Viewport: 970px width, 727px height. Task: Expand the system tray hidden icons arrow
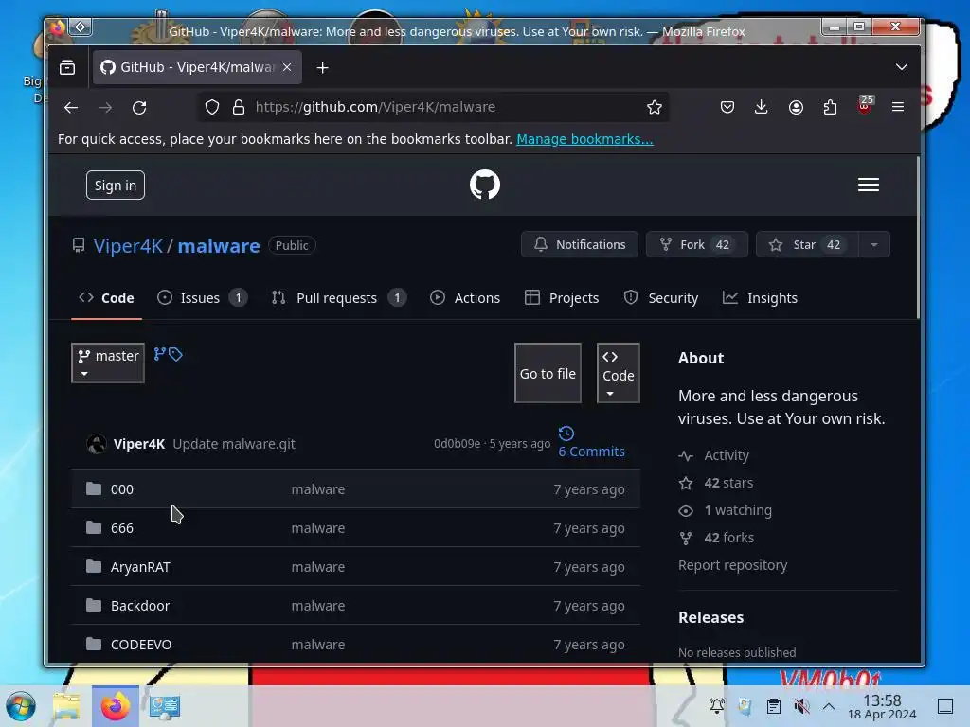(x=829, y=706)
